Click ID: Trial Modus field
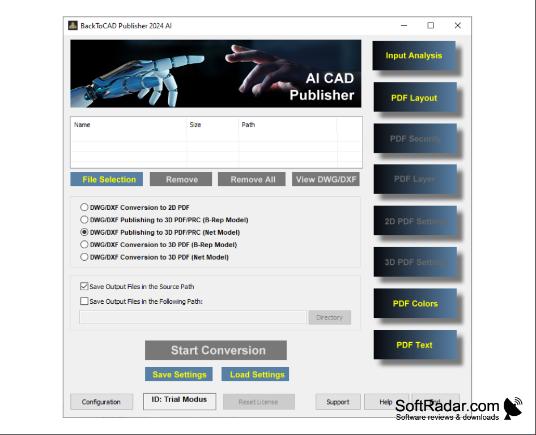536x435 pixels. tap(180, 401)
